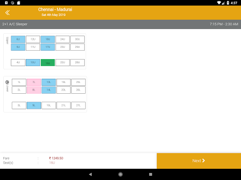
Task: Tap the battery status icon
Action: pyautogui.click(x=228, y=3)
